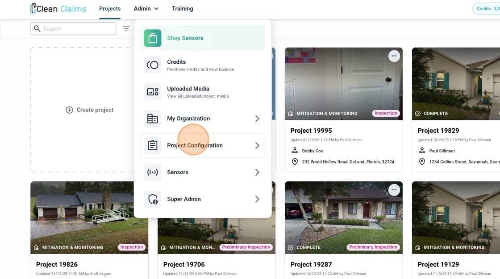Open Project Configuration submenu
The height and width of the screenshot is (279, 500).
pyautogui.click(x=203, y=145)
